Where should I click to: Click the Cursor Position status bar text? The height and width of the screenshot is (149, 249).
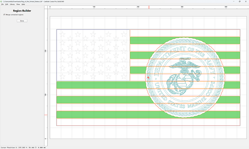(23, 148)
